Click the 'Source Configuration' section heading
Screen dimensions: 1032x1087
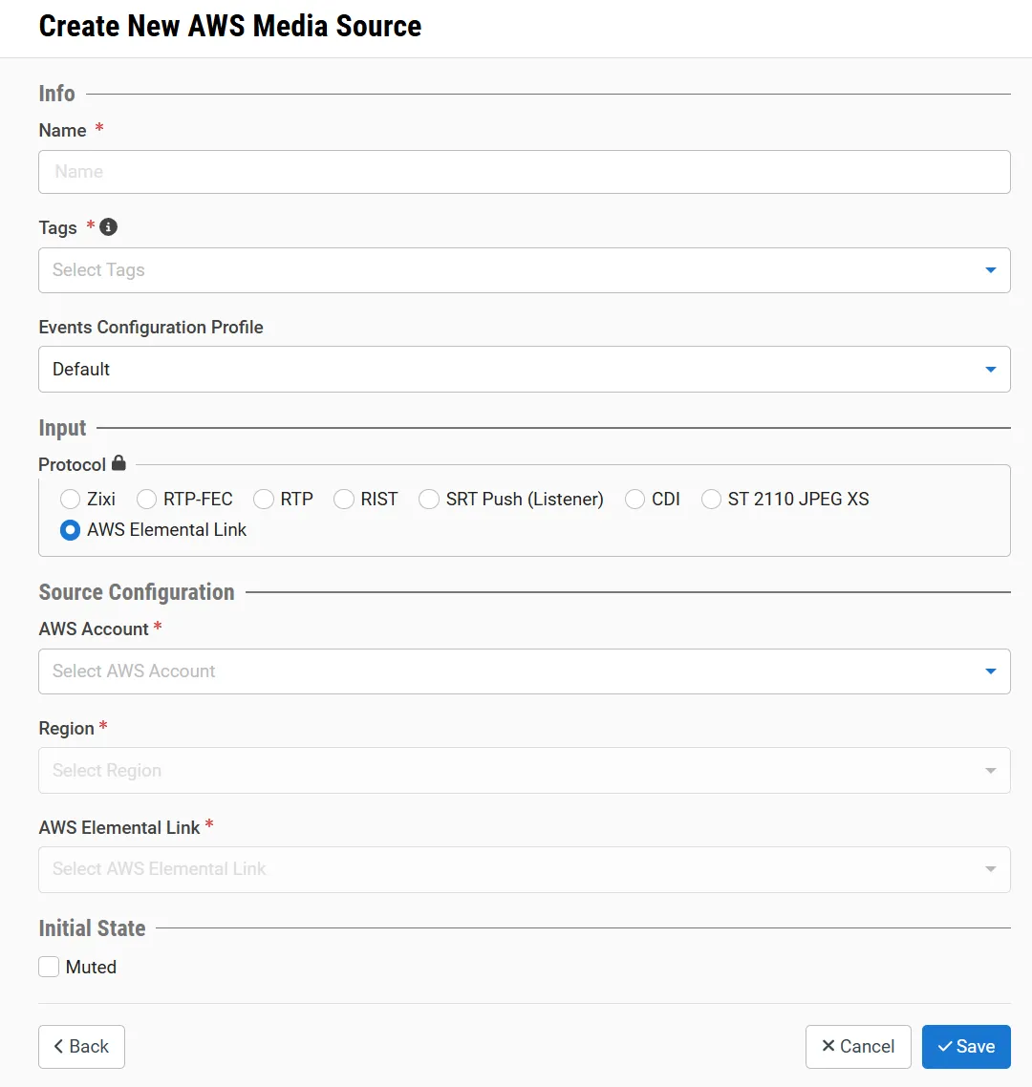tap(137, 592)
